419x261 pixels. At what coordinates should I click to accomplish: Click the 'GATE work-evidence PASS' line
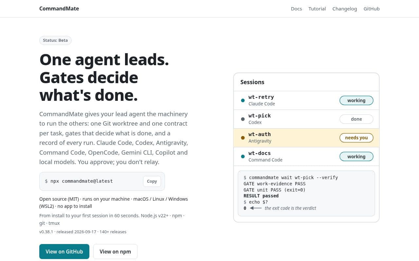click(x=274, y=184)
